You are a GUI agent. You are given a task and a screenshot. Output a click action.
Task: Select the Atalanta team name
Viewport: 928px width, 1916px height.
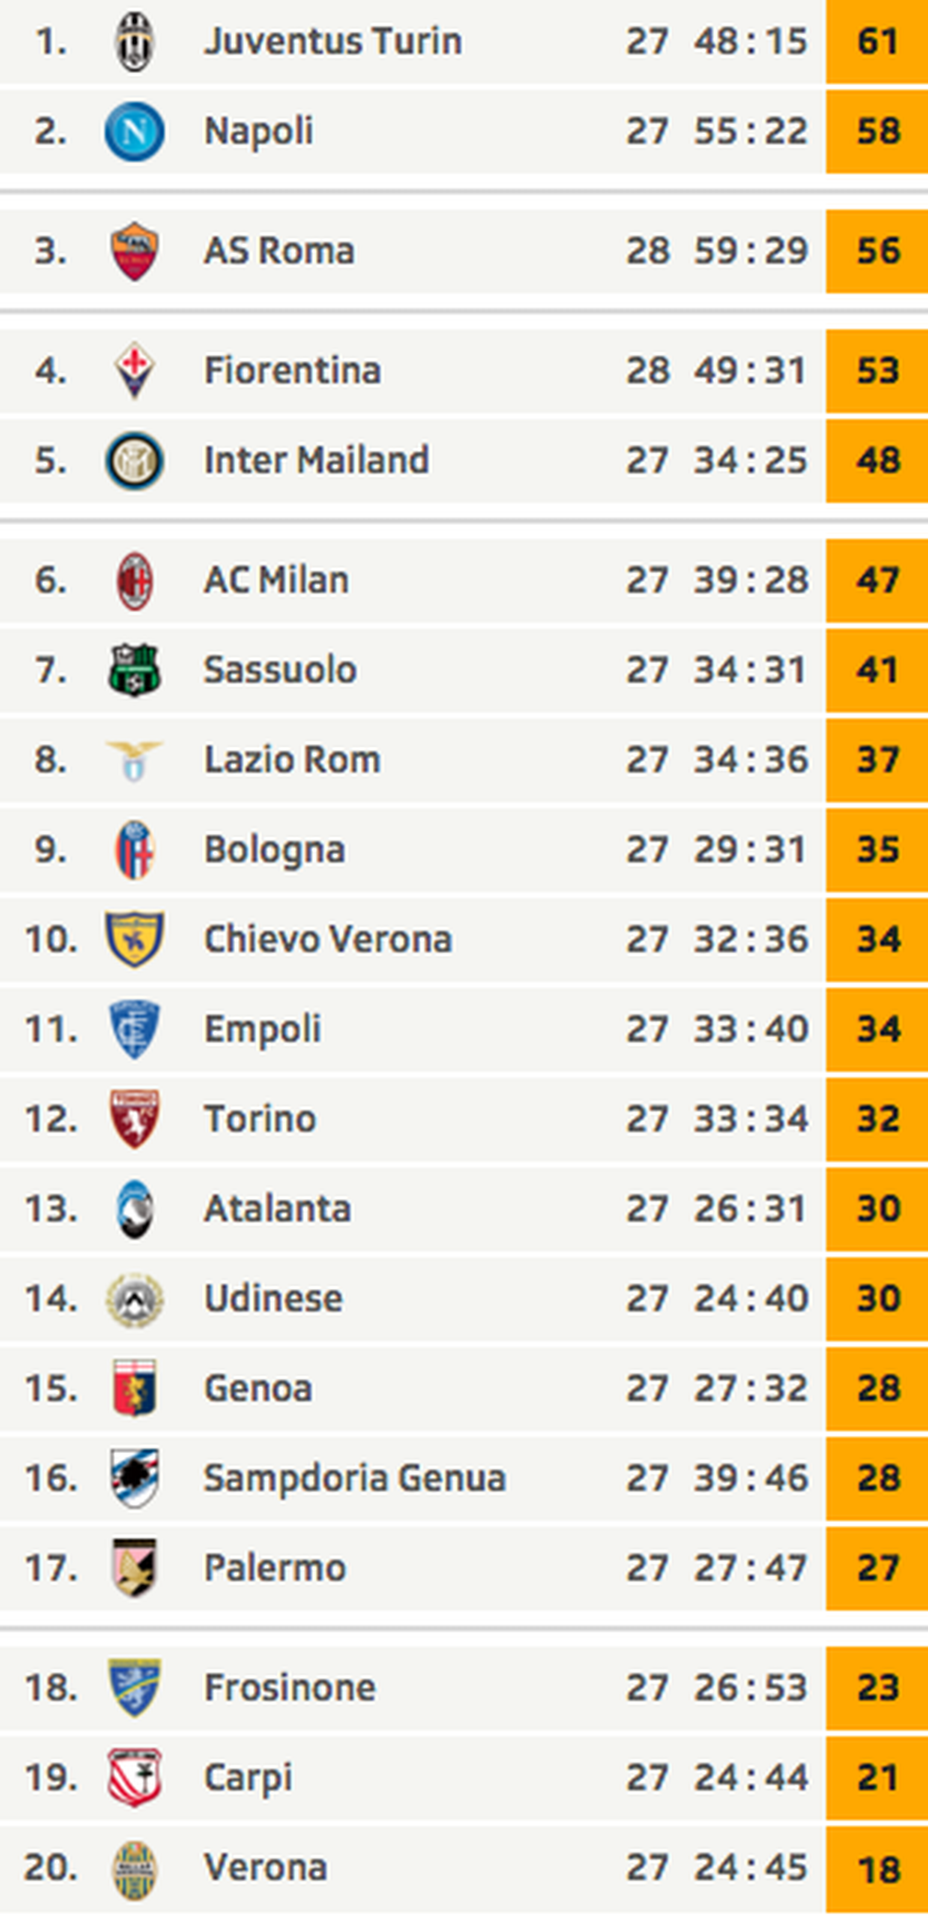click(277, 1208)
